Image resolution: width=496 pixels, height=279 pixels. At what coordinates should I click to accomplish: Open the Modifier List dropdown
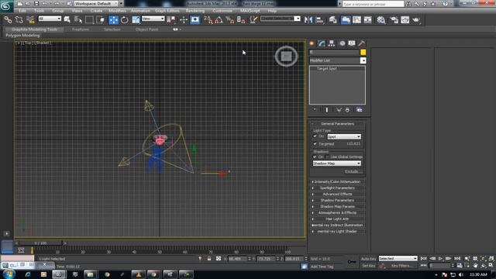338,60
